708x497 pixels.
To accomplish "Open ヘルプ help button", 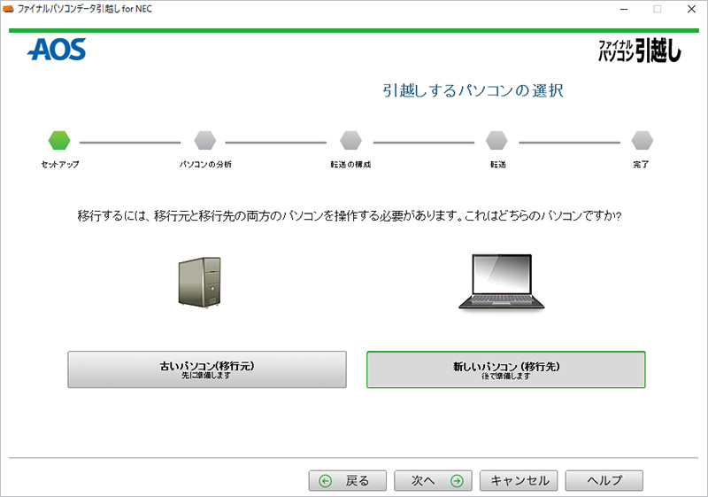I will (x=604, y=480).
